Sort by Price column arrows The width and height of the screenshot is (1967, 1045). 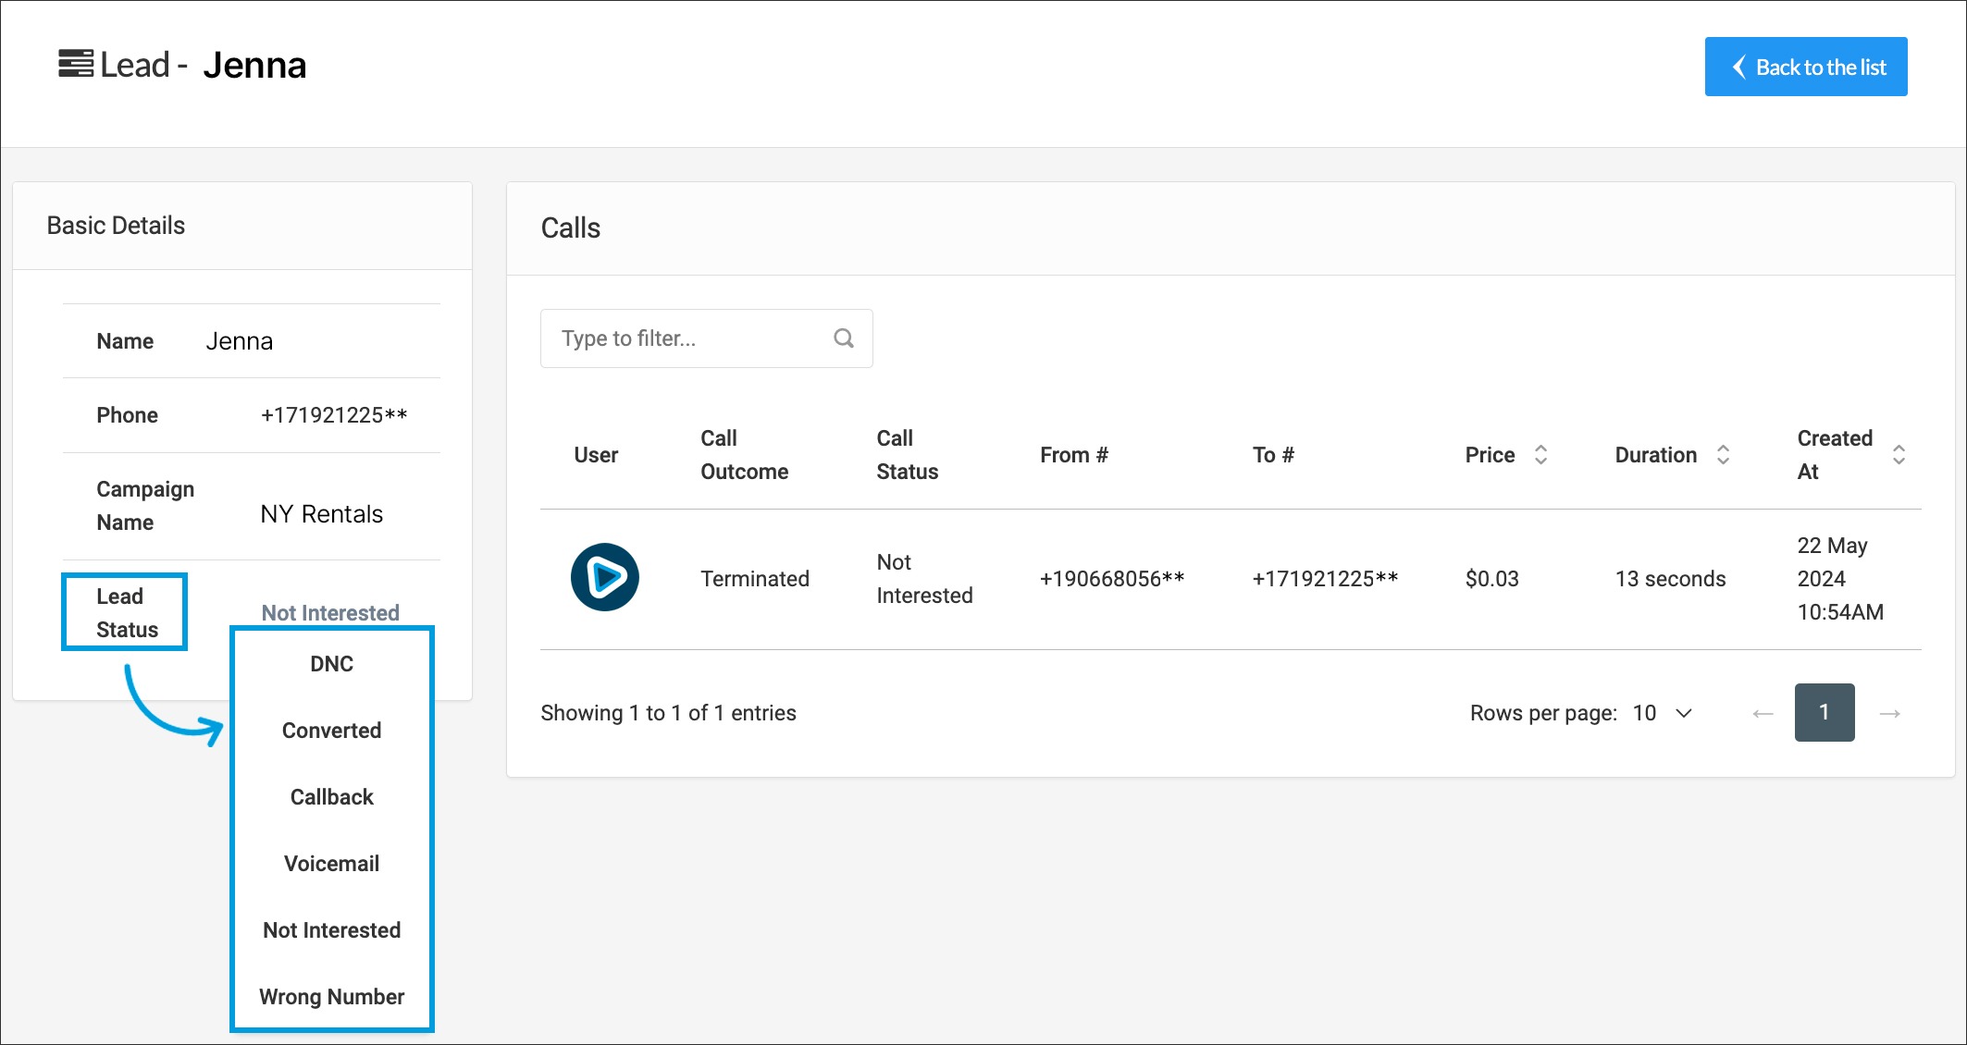point(1540,455)
